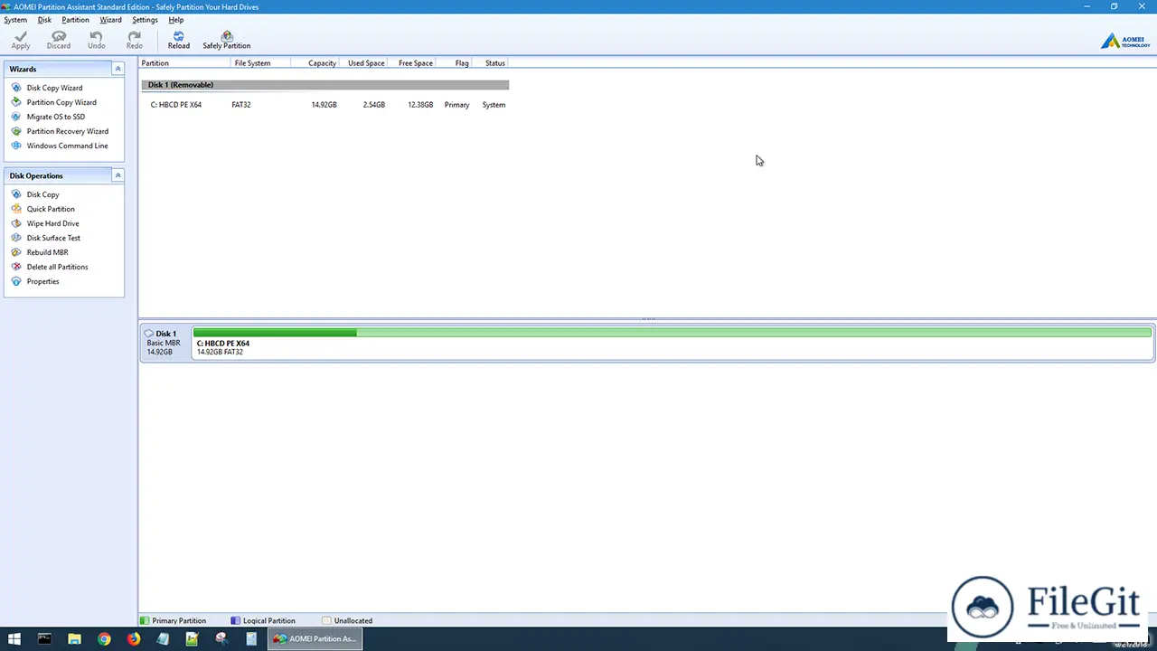1157x651 pixels.
Task: Choose Migrate OS to SSD link
Action: click(56, 117)
